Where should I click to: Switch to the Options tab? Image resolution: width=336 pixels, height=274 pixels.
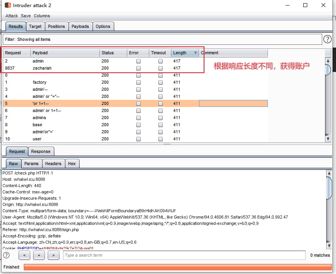coord(103,26)
